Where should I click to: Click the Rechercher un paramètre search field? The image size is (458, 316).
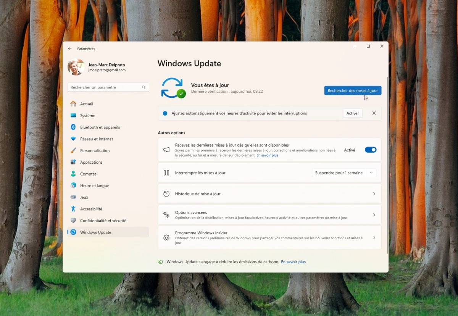108,87
